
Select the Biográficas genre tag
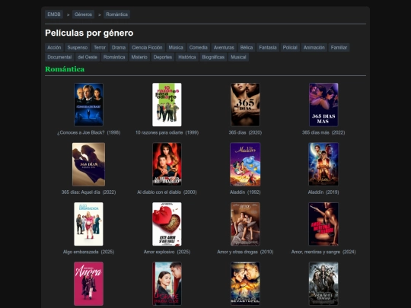pos(213,57)
